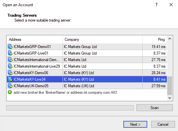Image resolution: width=178 pixels, height=131 pixels.
Task: Click the server icon for ICMarketsKY-Demo06
Action: [10, 73]
